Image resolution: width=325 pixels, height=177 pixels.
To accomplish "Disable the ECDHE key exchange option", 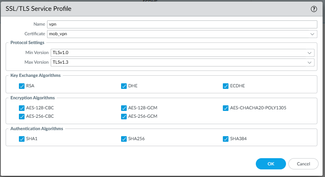I will pyautogui.click(x=226, y=86).
